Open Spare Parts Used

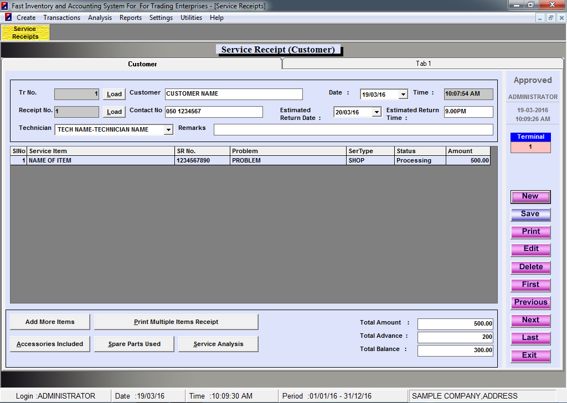[x=134, y=344]
